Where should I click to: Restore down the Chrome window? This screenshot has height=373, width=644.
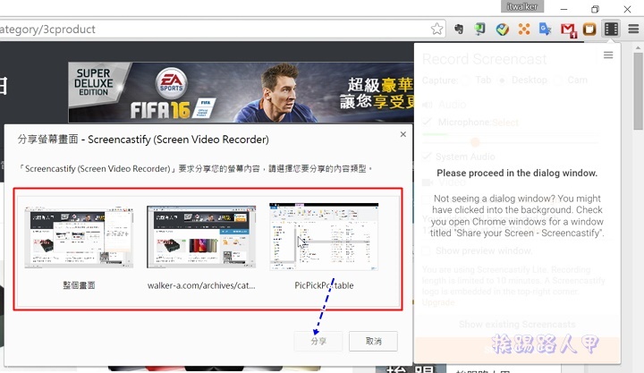point(595,9)
